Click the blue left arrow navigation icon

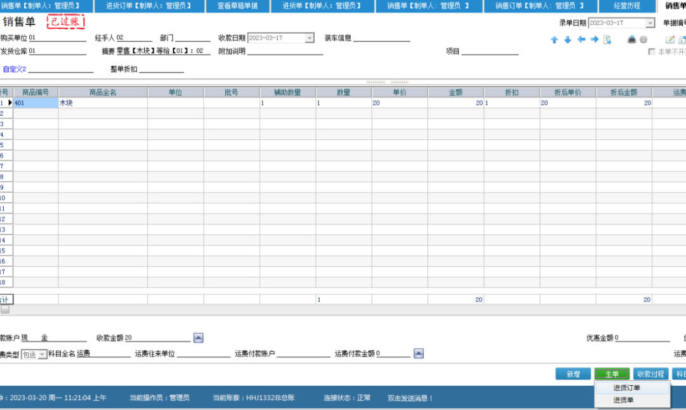coord(581,39)
